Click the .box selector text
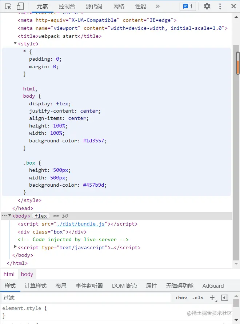240x324 pixels. click(29, 163)
